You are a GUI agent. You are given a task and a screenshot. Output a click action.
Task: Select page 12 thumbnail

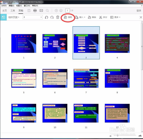tap(117, 113)
